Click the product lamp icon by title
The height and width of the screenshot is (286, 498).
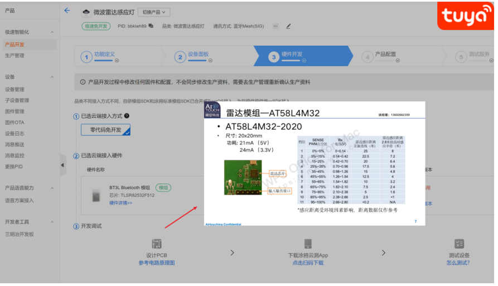click(86, 12)
